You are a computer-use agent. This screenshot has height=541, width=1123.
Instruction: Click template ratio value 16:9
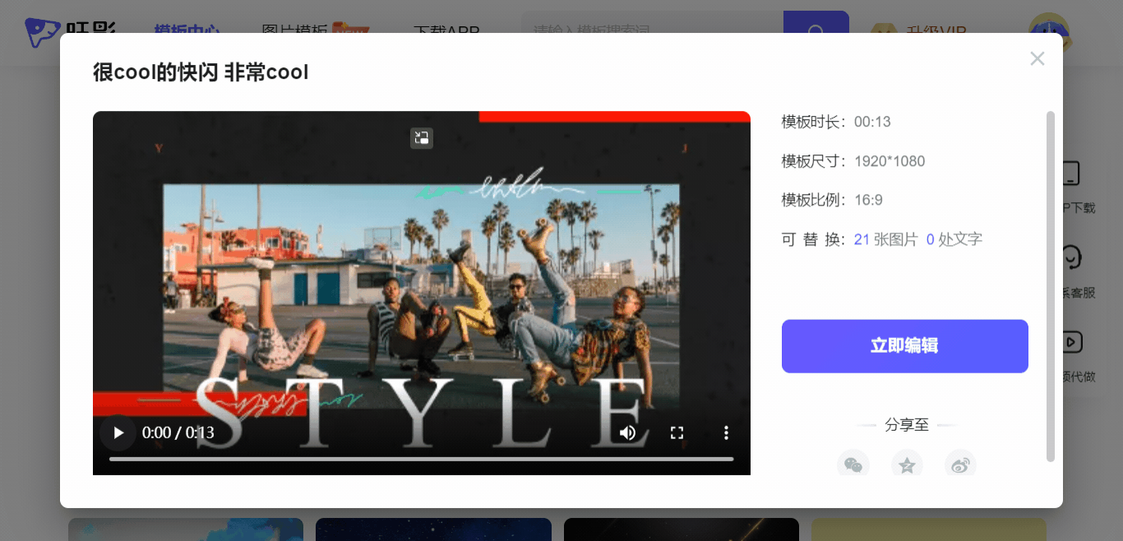click(868, 200)
